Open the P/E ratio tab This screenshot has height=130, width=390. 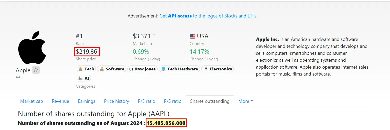(x=146, y=101)
